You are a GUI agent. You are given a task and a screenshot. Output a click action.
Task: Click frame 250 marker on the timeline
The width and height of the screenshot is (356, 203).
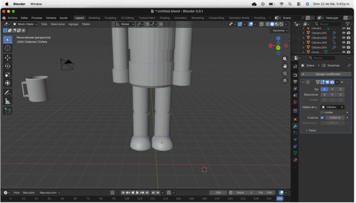click(280, 198)
